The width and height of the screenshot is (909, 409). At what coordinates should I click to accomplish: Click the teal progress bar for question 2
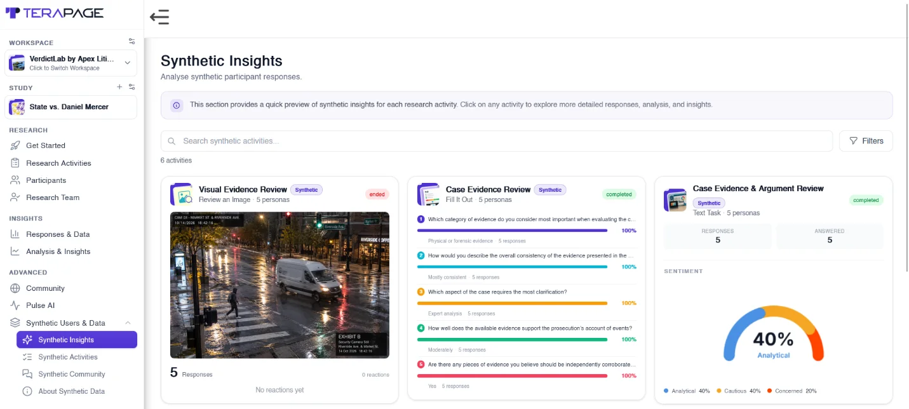click(x=512, y=267)
